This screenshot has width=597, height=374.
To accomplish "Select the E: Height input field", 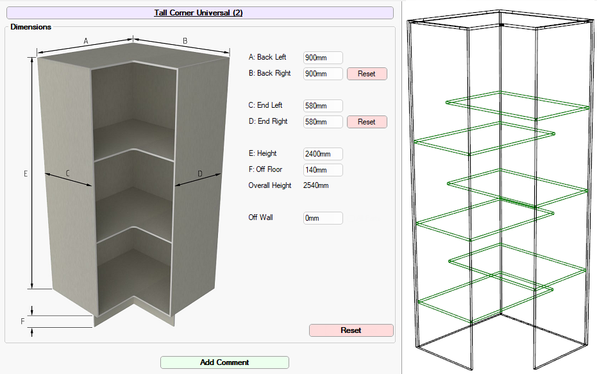I will pyautogui.click(x=323, y=154).
